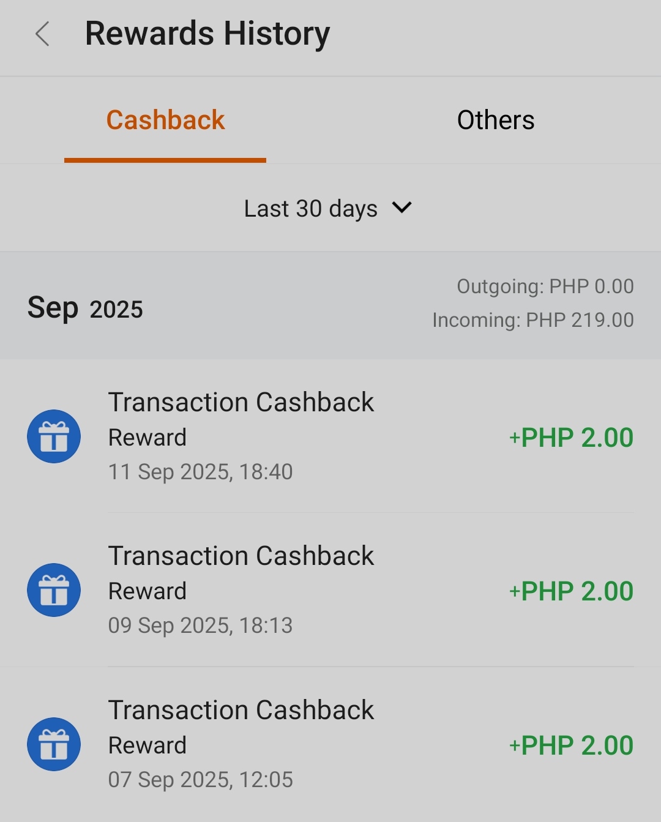Select the +PHP 2.00 amount from 11 Sep

tap(571, 438)
